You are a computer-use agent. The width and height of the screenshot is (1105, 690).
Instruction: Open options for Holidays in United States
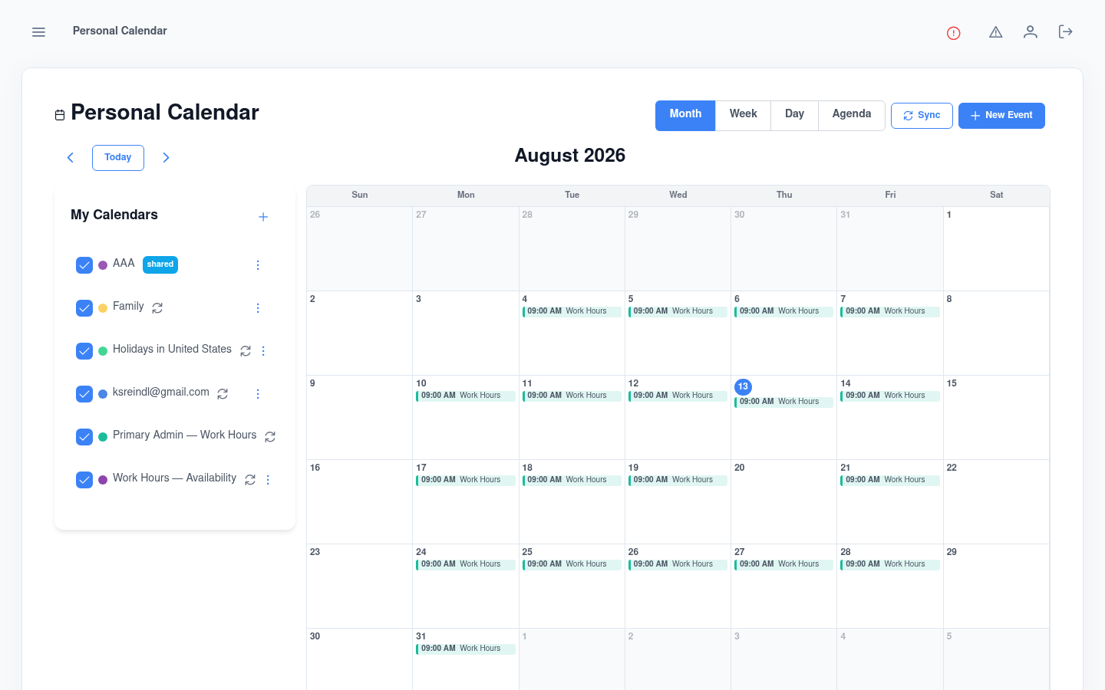point(263,351)
